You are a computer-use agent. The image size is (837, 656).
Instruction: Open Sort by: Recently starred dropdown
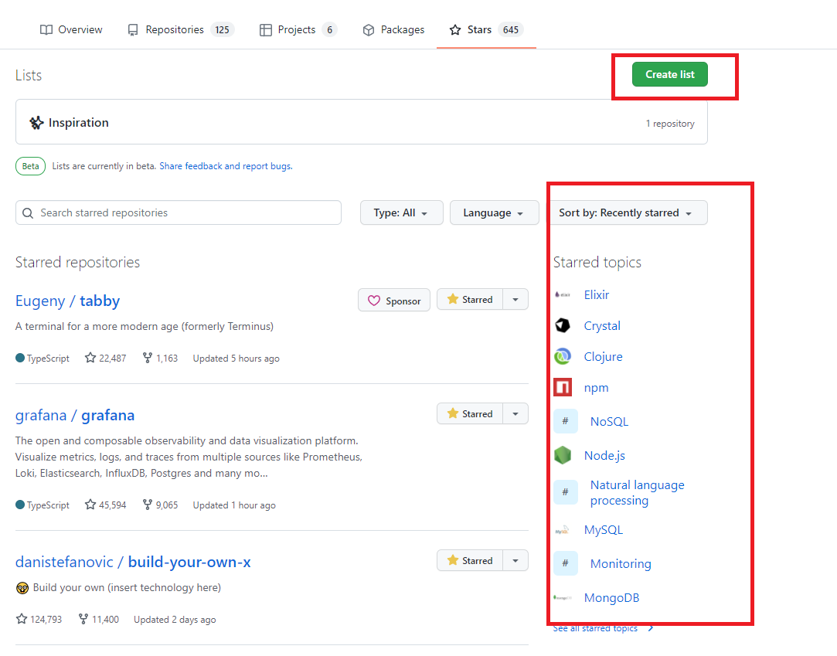click(x=626, y=213)
